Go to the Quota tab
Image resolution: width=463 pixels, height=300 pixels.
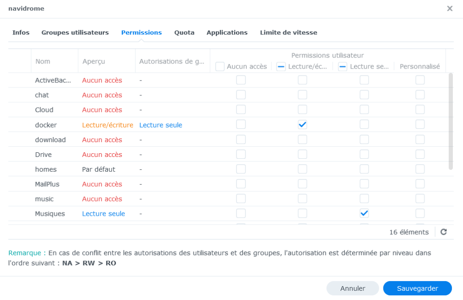184,32
